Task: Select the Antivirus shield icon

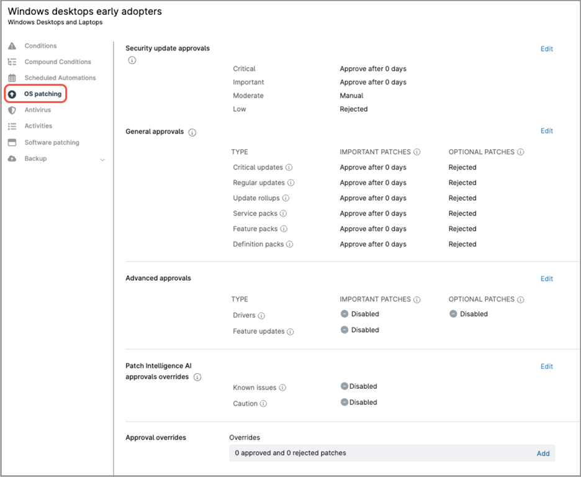Action: point(12,110)
